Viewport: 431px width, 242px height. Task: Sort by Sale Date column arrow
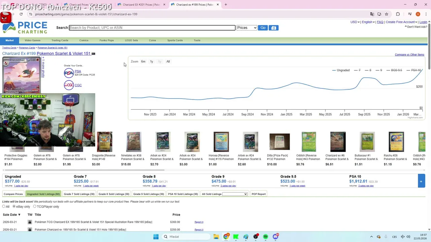tap(19, 215)
